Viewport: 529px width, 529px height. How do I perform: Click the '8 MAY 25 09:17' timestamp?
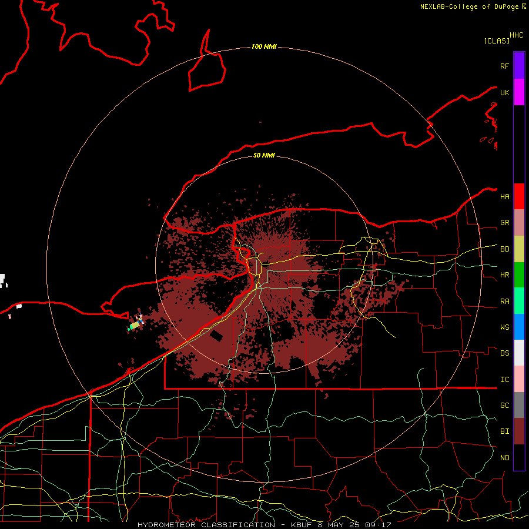point(354,525)
